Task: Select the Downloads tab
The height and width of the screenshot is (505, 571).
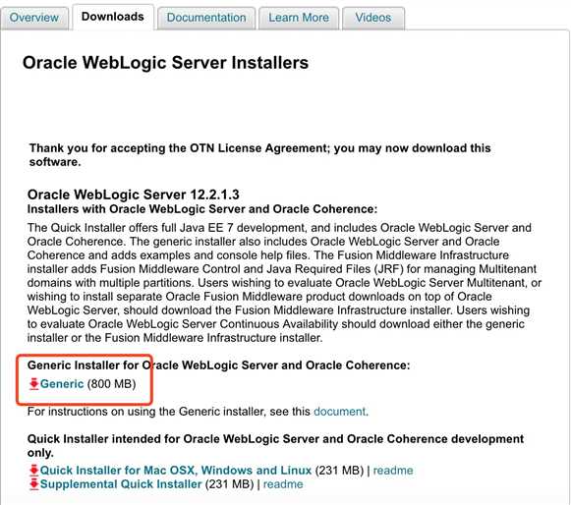Action: [x=113, y=17]
